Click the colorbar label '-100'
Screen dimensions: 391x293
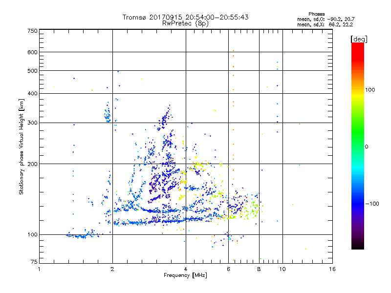coord(372,204)
